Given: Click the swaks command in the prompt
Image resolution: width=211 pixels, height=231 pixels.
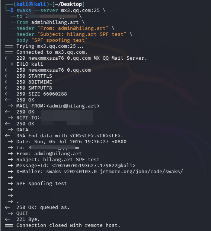Looking at the screenshot, I should [24, 10].
